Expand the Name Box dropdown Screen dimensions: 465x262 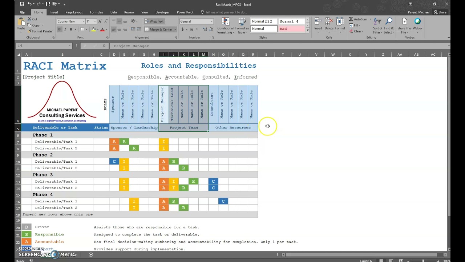click(x=70, y=46)
